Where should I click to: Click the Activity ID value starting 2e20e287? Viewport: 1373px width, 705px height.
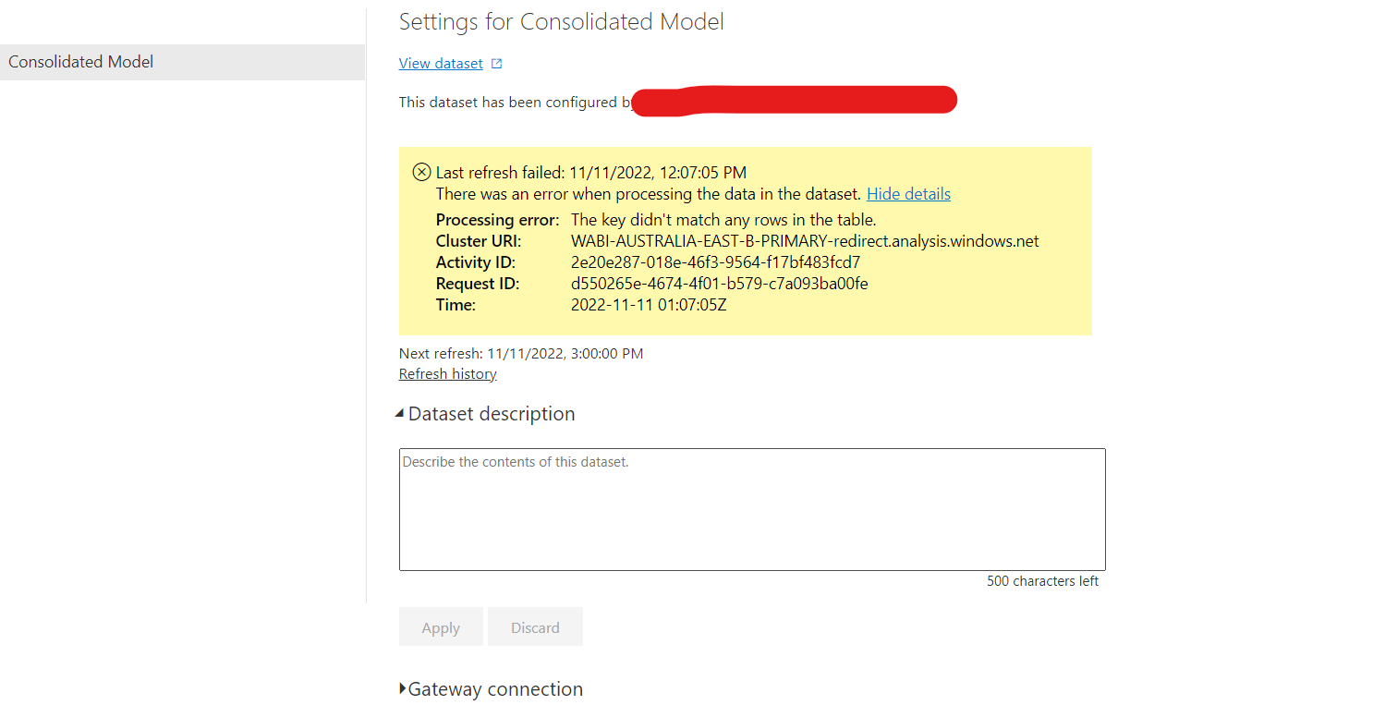click(715, 262)
